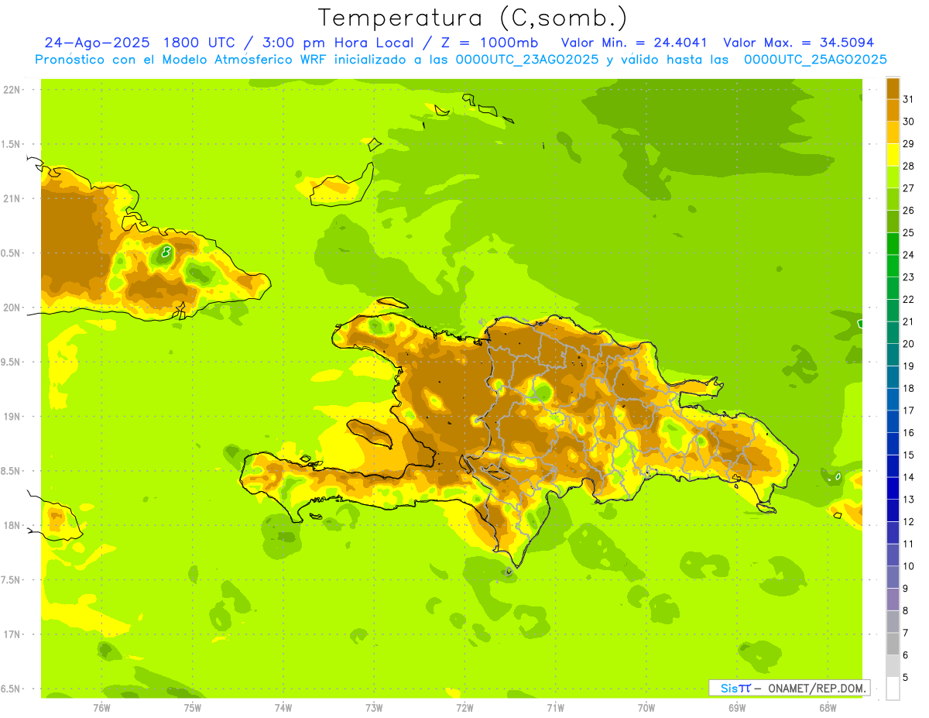Select the pressure level "Z = 1000mb"

click(x=488, y=43)
